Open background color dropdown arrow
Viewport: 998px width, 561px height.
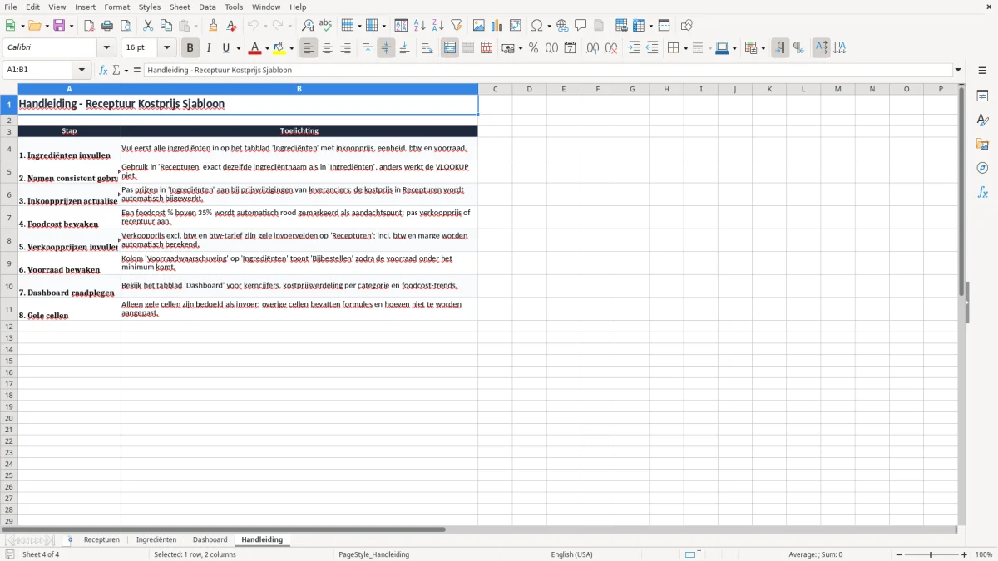coord(291,48)
